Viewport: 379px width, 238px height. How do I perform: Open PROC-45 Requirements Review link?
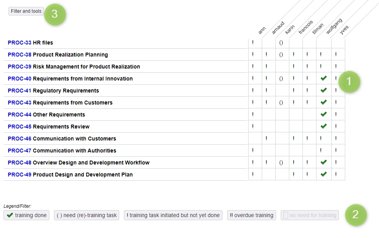(x=49, y=127)
